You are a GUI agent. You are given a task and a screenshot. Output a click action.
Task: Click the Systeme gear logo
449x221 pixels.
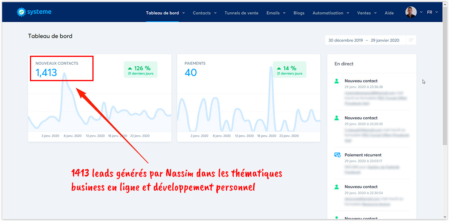[x=22, y=12]
